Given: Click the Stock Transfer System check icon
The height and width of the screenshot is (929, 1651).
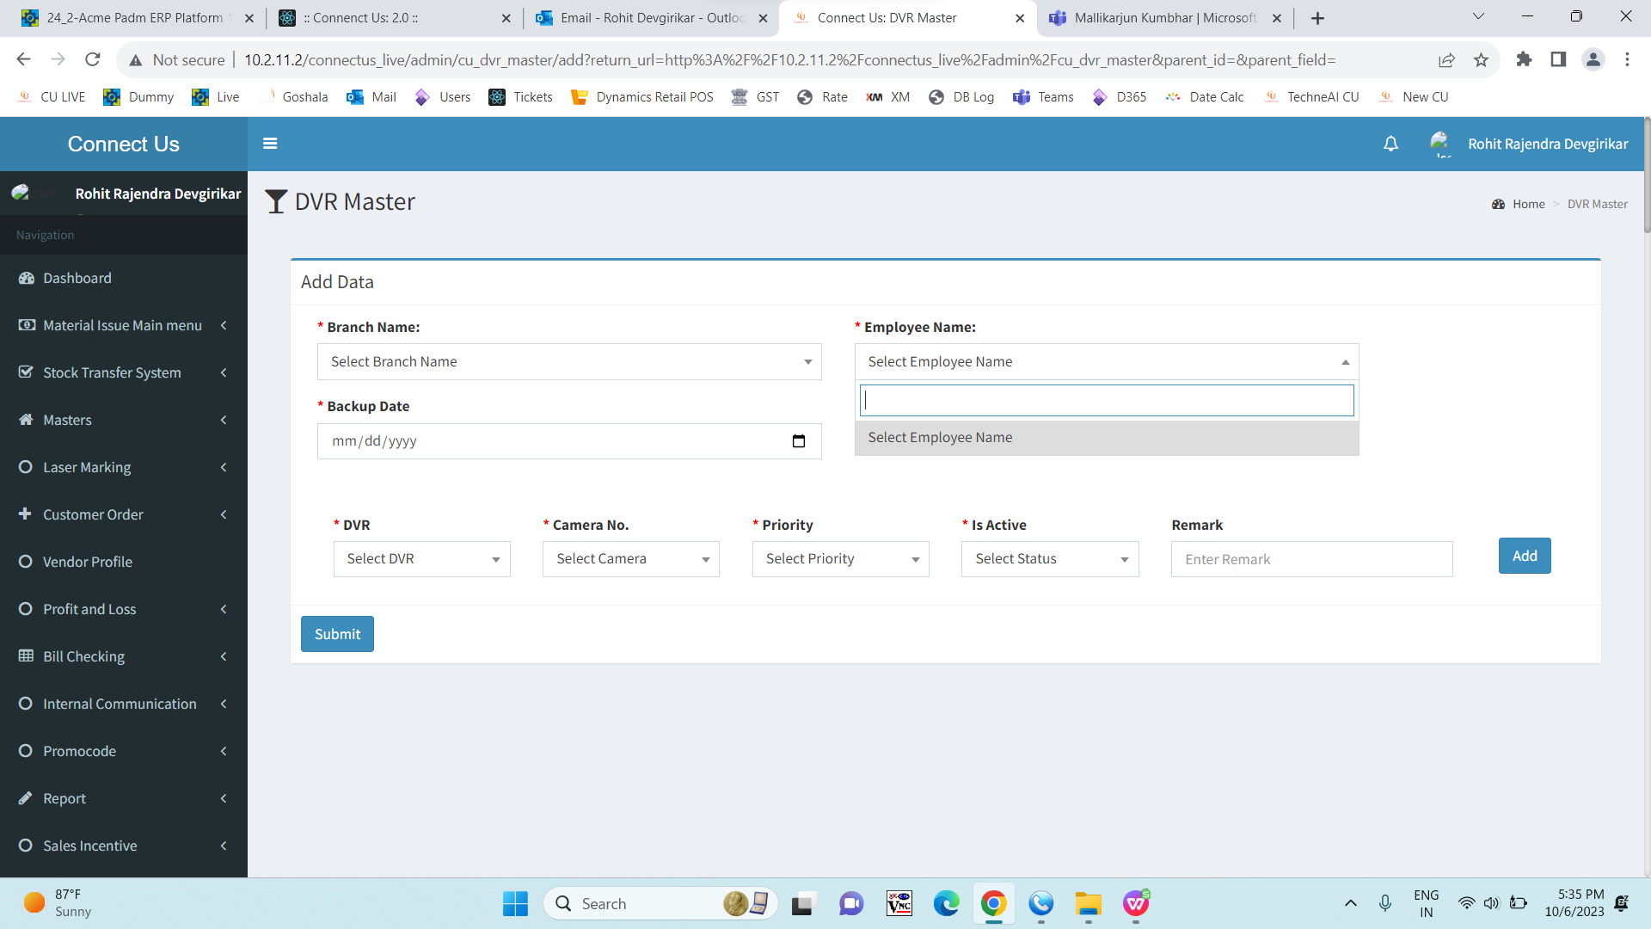Looking at the screenshot, I should [27, 372].
